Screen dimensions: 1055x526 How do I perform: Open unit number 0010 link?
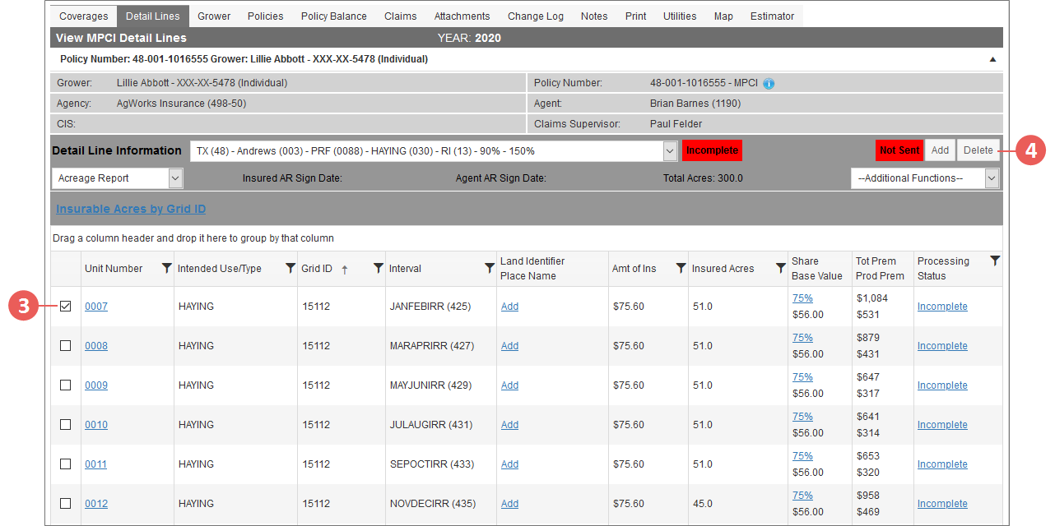96,425
